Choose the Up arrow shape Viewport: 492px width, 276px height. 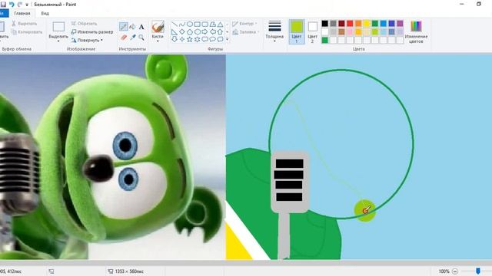pos(221,32)
